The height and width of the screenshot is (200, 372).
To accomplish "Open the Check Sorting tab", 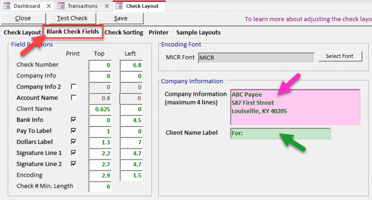I will tap(124, 32).
